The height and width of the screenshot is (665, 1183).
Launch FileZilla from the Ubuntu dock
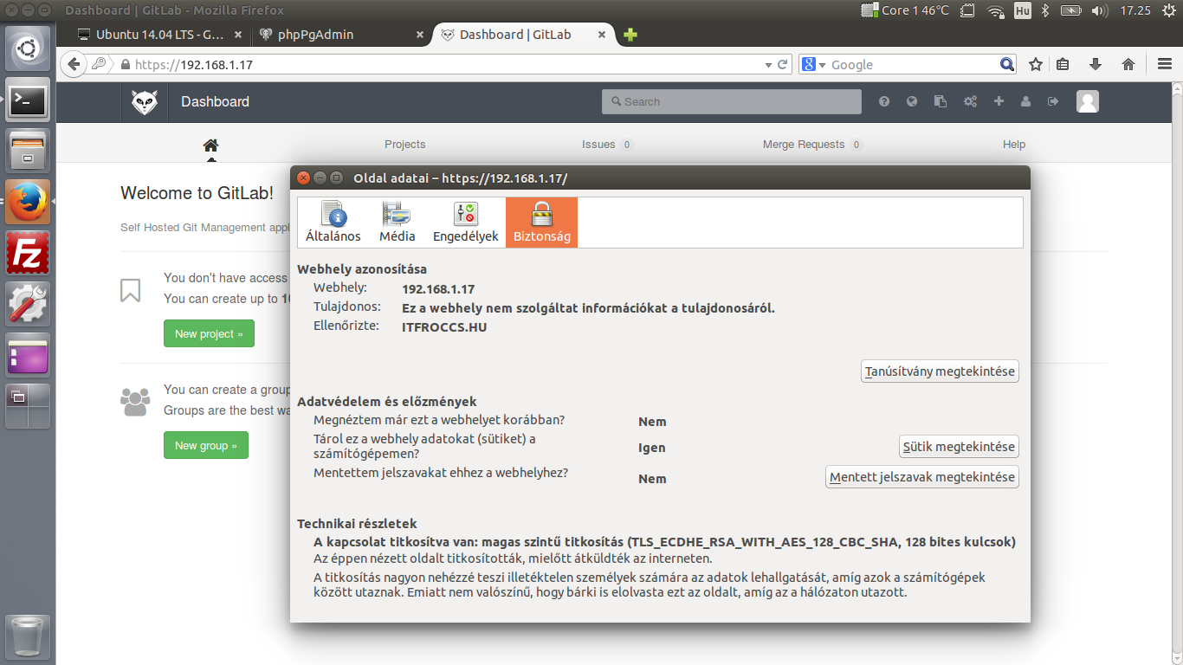(27, 252)
